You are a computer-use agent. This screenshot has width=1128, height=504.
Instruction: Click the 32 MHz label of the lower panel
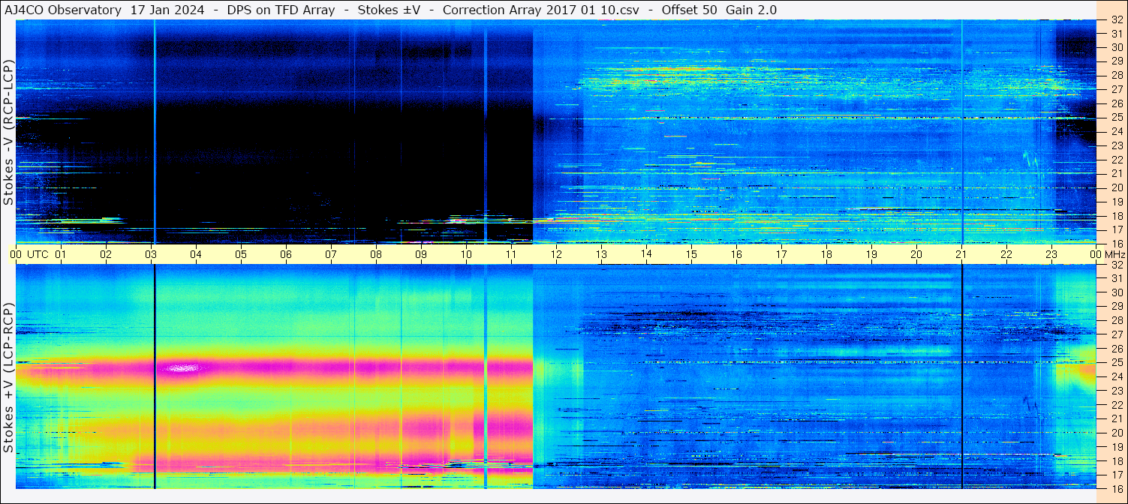(x=1116, y=264)
